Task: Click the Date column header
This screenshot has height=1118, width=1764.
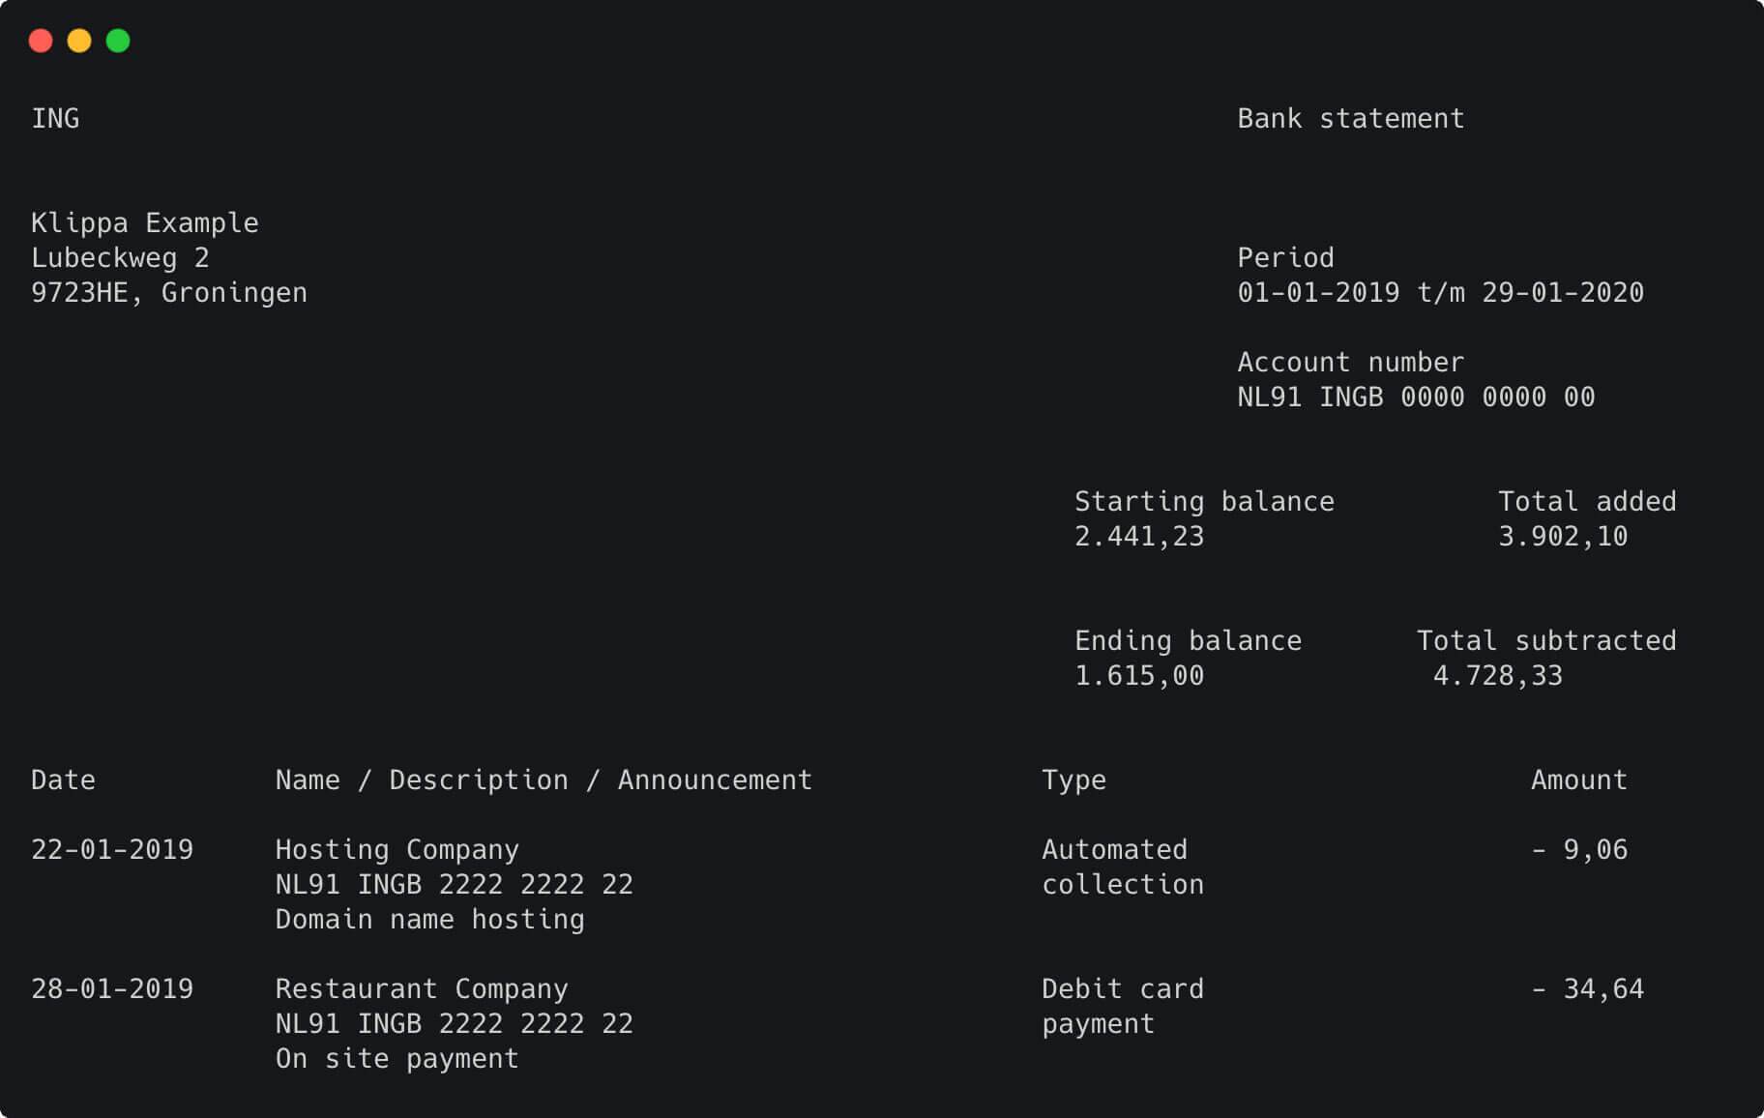Action: pyautogui.click(x=63, y=780)
